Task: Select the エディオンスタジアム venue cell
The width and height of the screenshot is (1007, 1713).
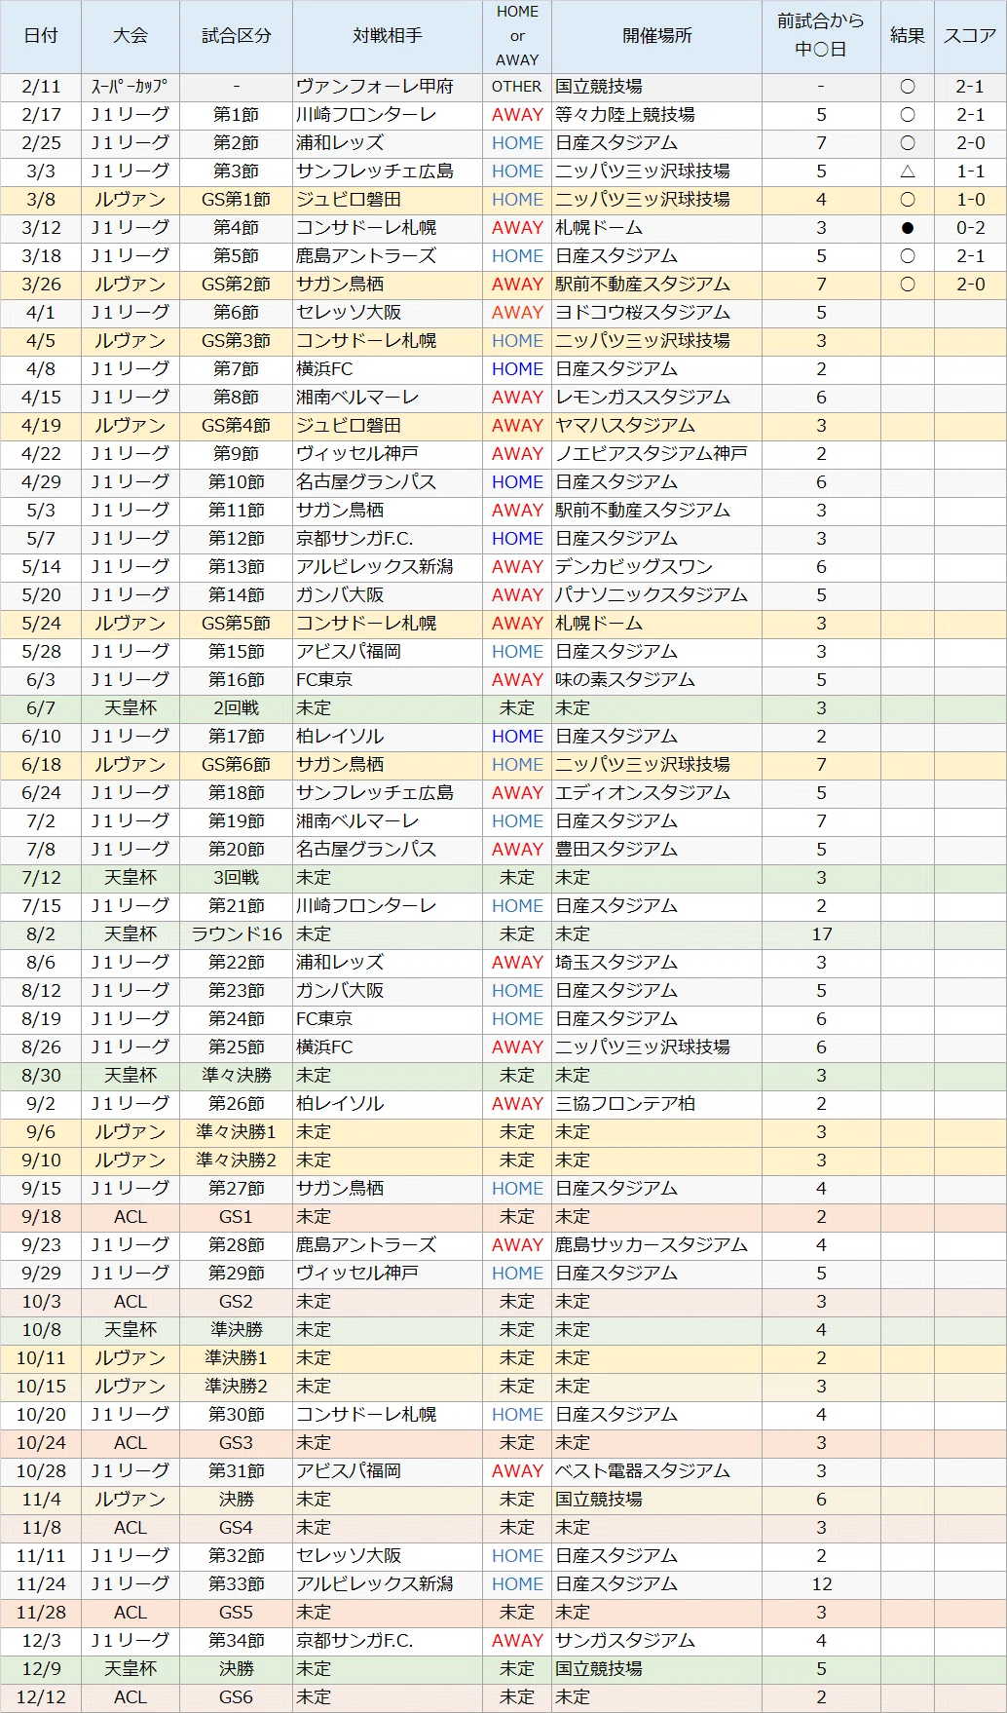Action: pos(657,793)
